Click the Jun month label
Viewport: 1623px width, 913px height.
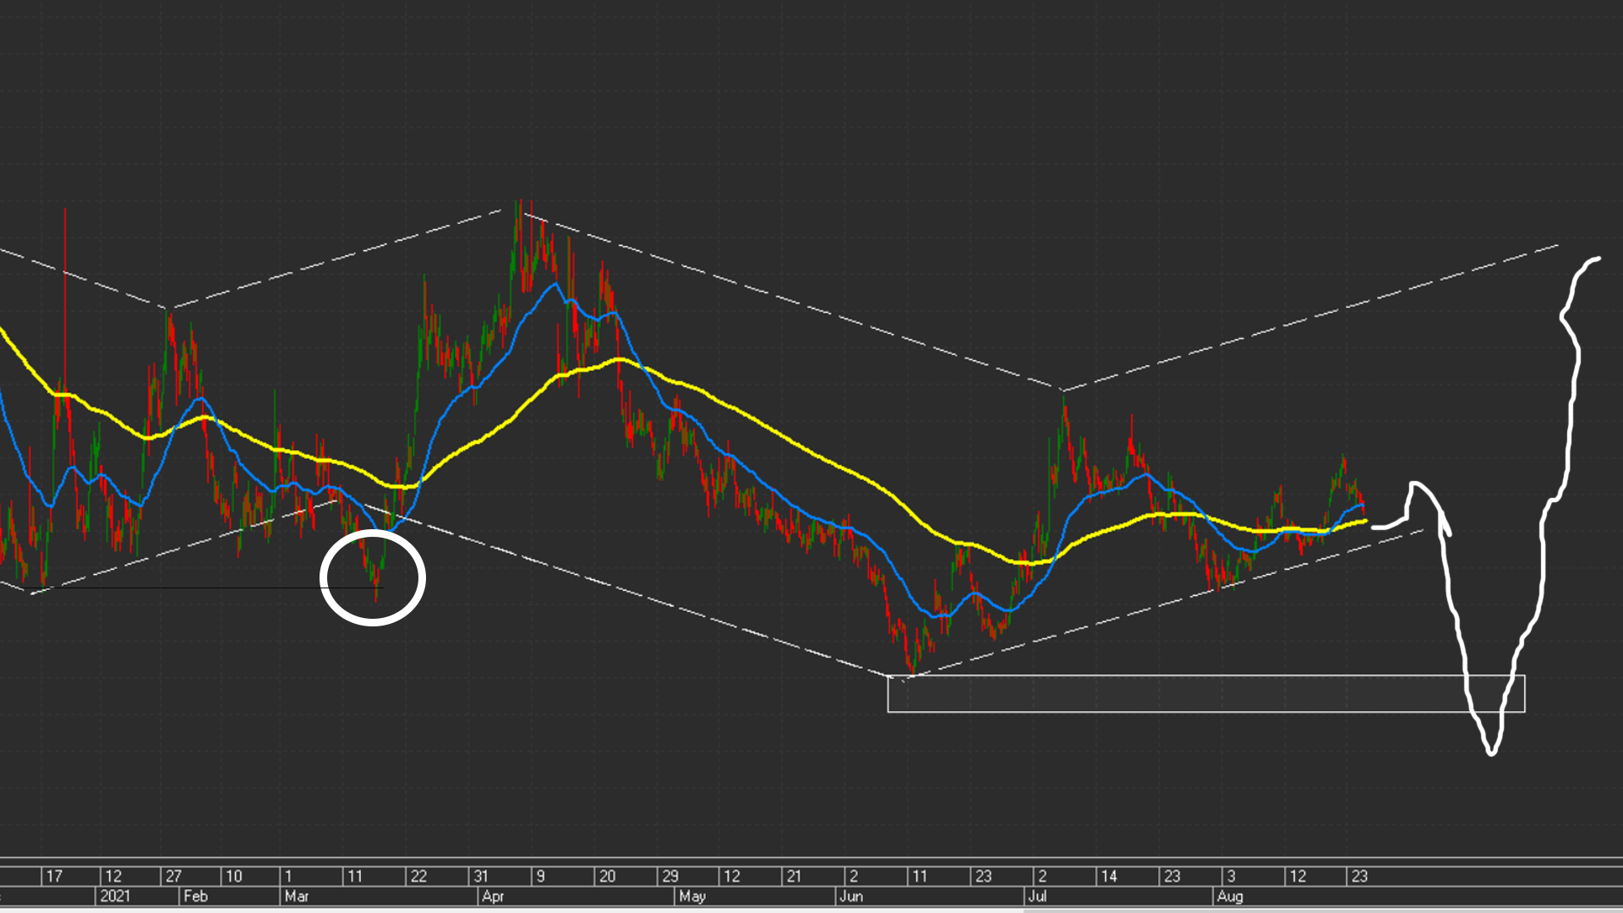coord(851,896)
